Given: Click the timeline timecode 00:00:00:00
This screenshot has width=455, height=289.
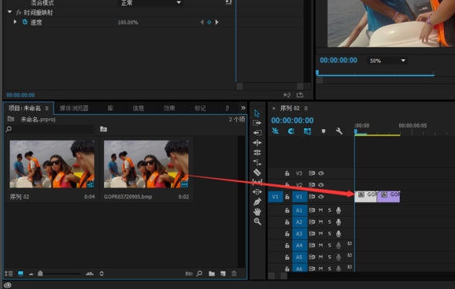Looking at the screenshot, I should [x=292, y=120].
